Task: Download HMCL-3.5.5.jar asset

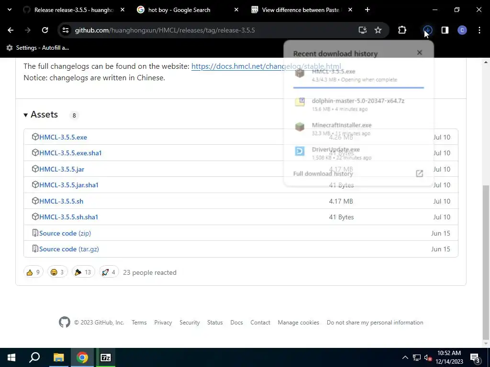Action: coord(62,169)
